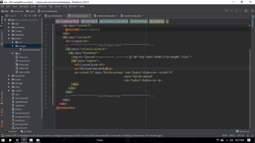This screenshot has width=255, height=143.
Task: Click the 'div thumbnail' breadcrumb
Action: pyautogui.click(x=139, y=21)
